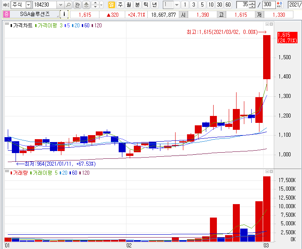
Task: Click the i stock information button
Action: 64,14
